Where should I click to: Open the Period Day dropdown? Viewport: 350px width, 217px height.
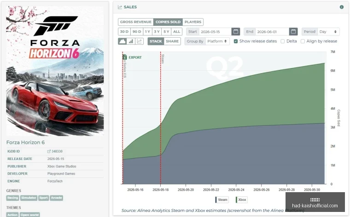pyautogui.click(x=327, y=32)
